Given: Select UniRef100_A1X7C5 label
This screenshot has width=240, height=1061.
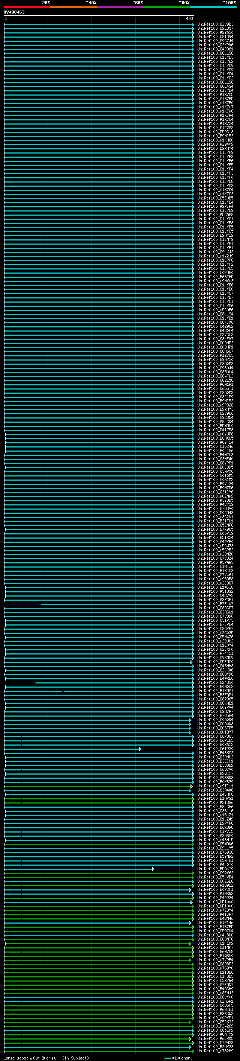Looking at the screenshot, I should pos(215,95).
